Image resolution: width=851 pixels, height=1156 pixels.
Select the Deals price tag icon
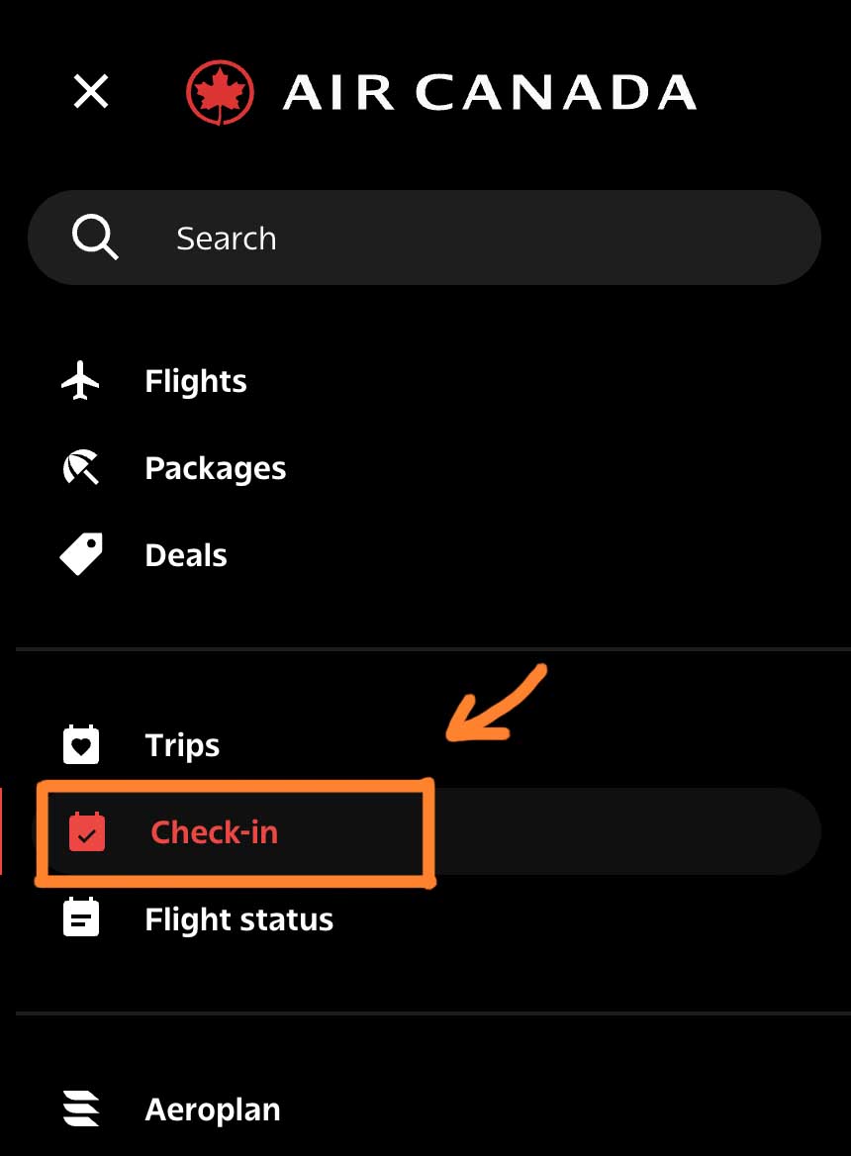point(79,553)
